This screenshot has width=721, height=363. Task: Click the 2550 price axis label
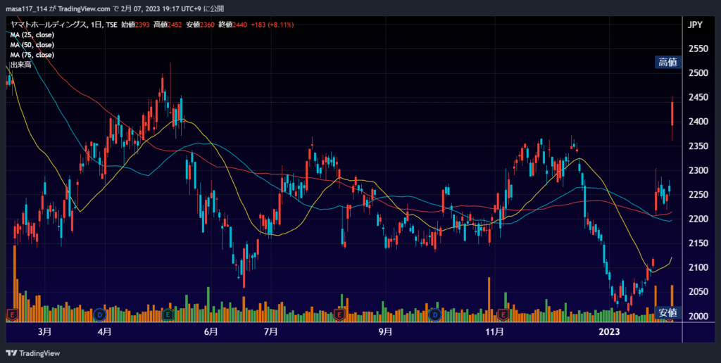[698, 49]
